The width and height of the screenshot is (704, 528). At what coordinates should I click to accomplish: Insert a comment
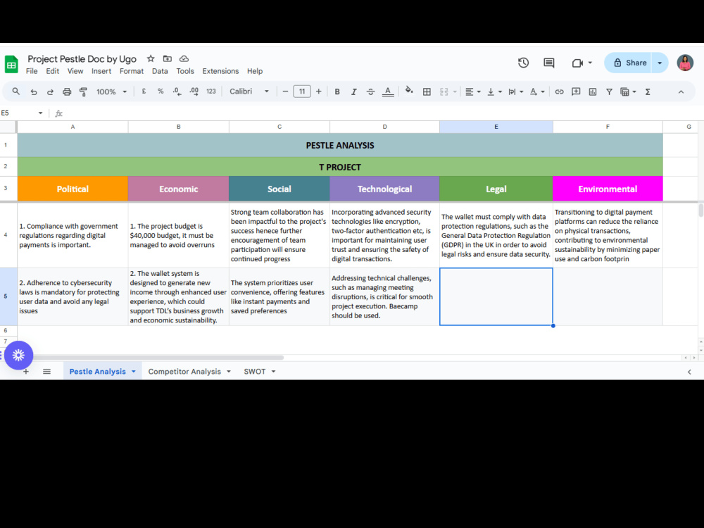576,92
